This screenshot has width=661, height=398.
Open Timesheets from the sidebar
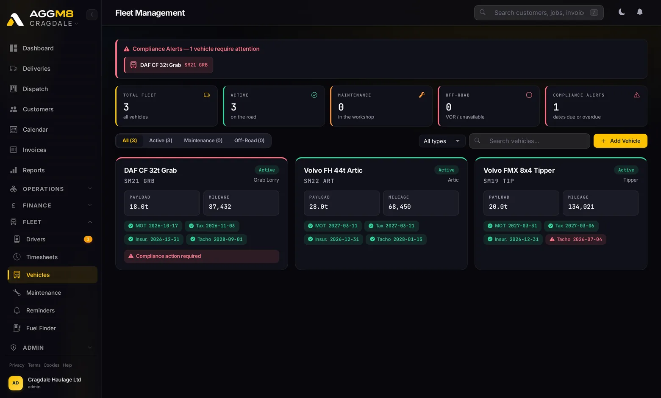point(53,257)
